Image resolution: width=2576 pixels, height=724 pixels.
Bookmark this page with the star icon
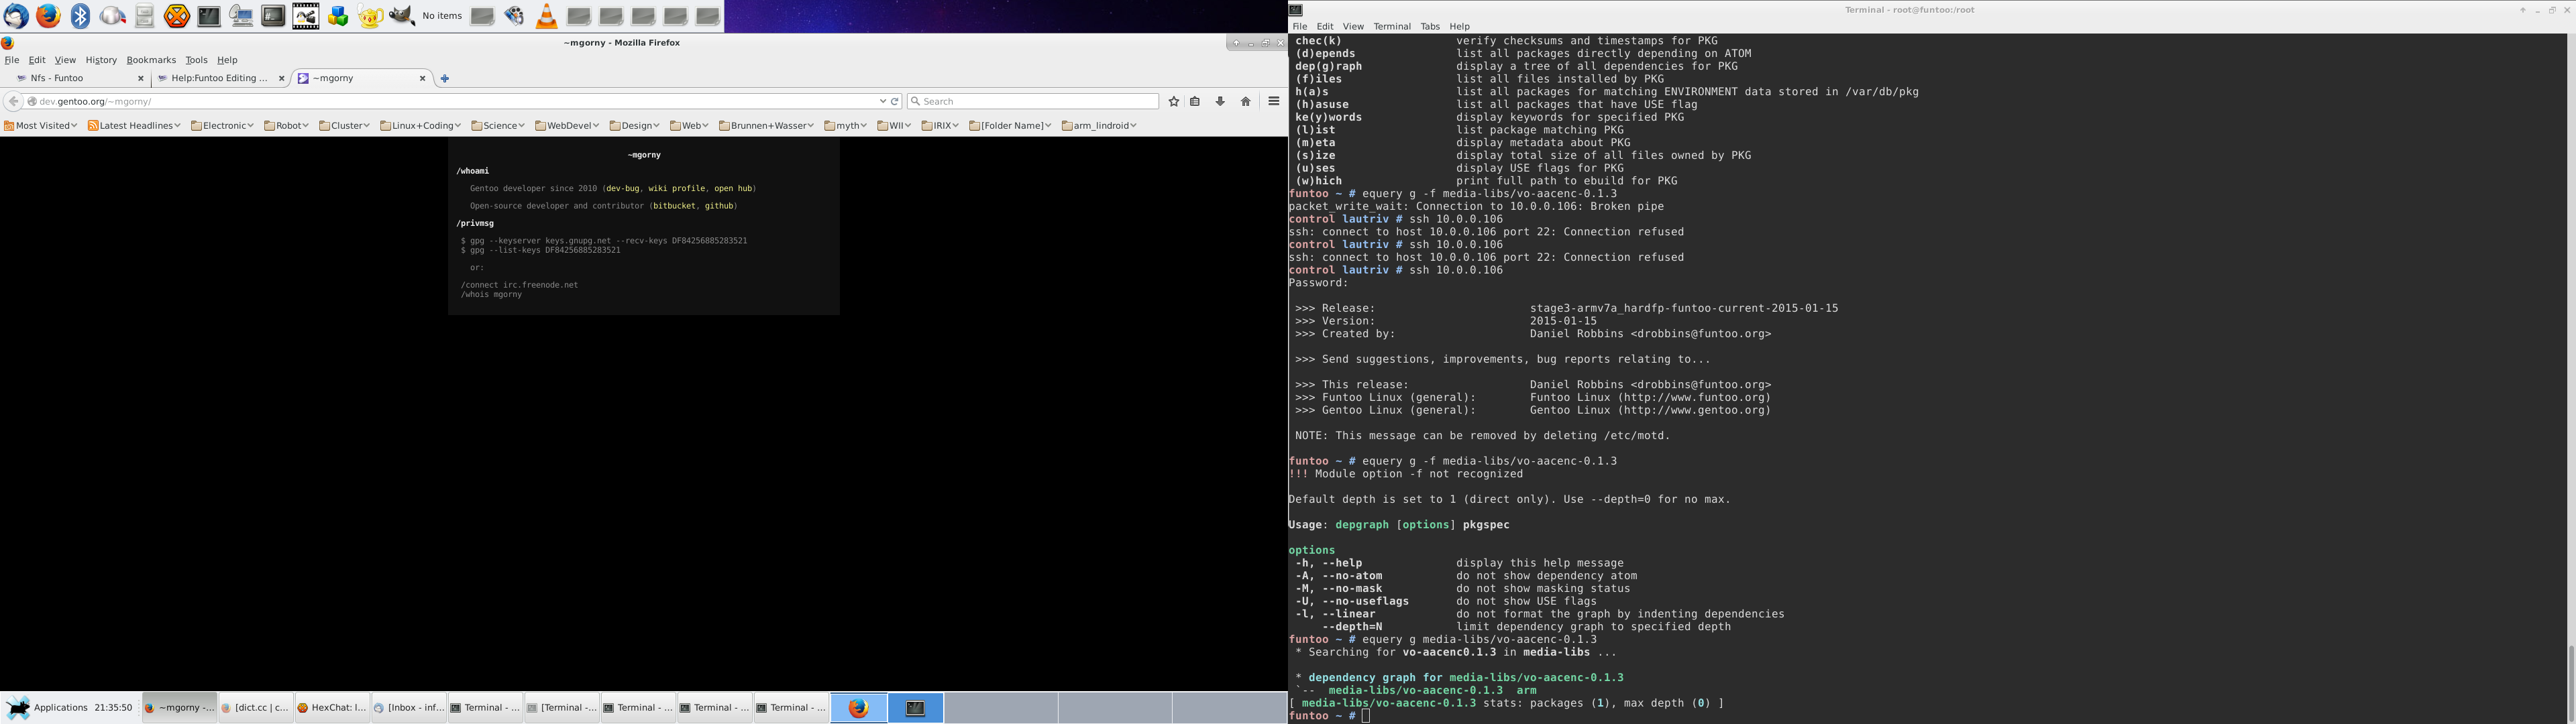click(1174, 101)
